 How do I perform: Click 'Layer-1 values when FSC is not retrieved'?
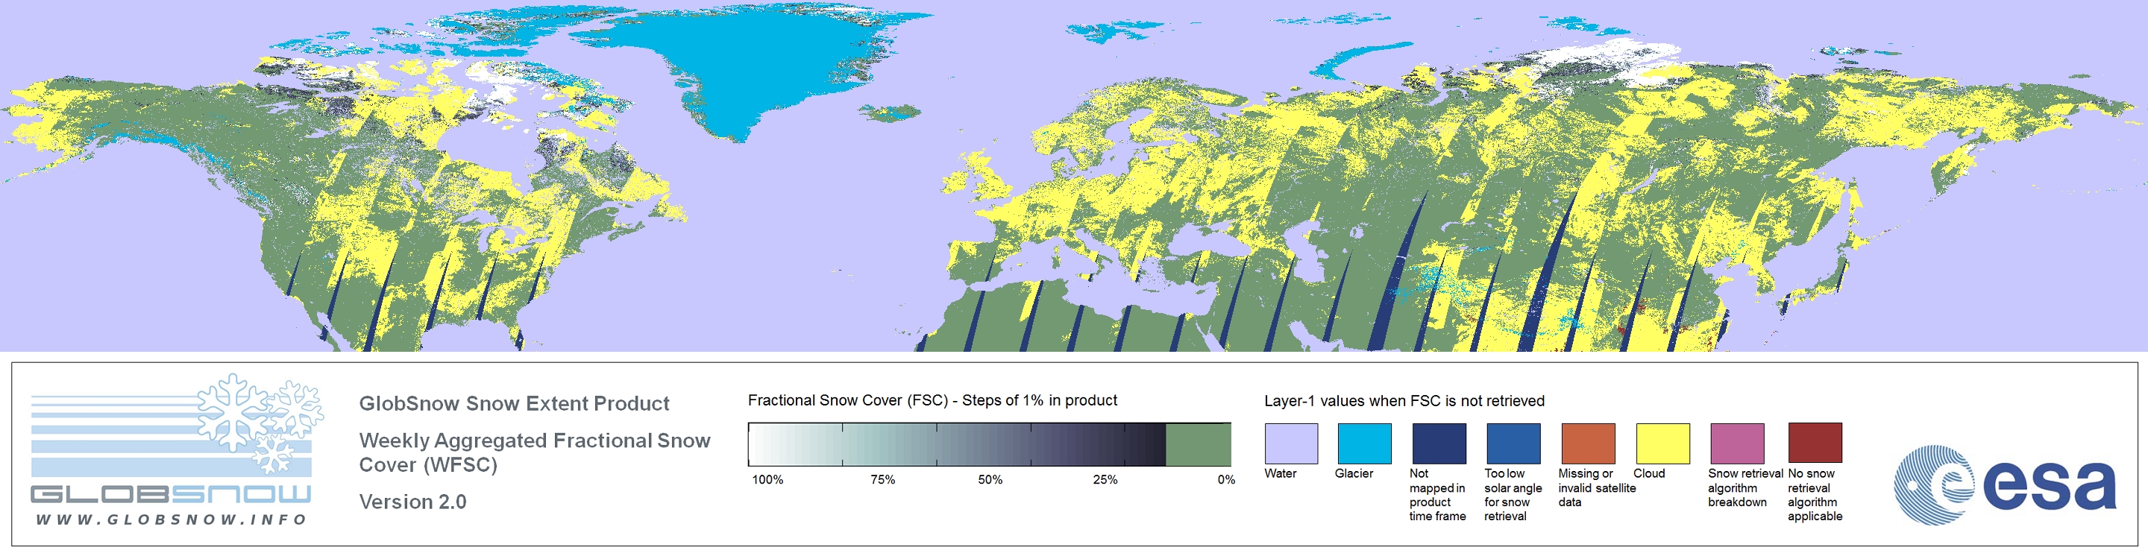coord(1404,401)
